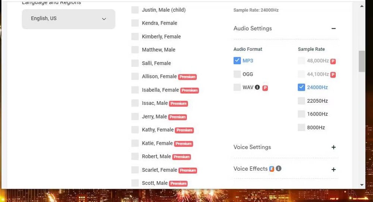This screenshot has width=373, height=202.
Task: Check the 22050Hz sample rate option
Action: click(x=301, y=101)
